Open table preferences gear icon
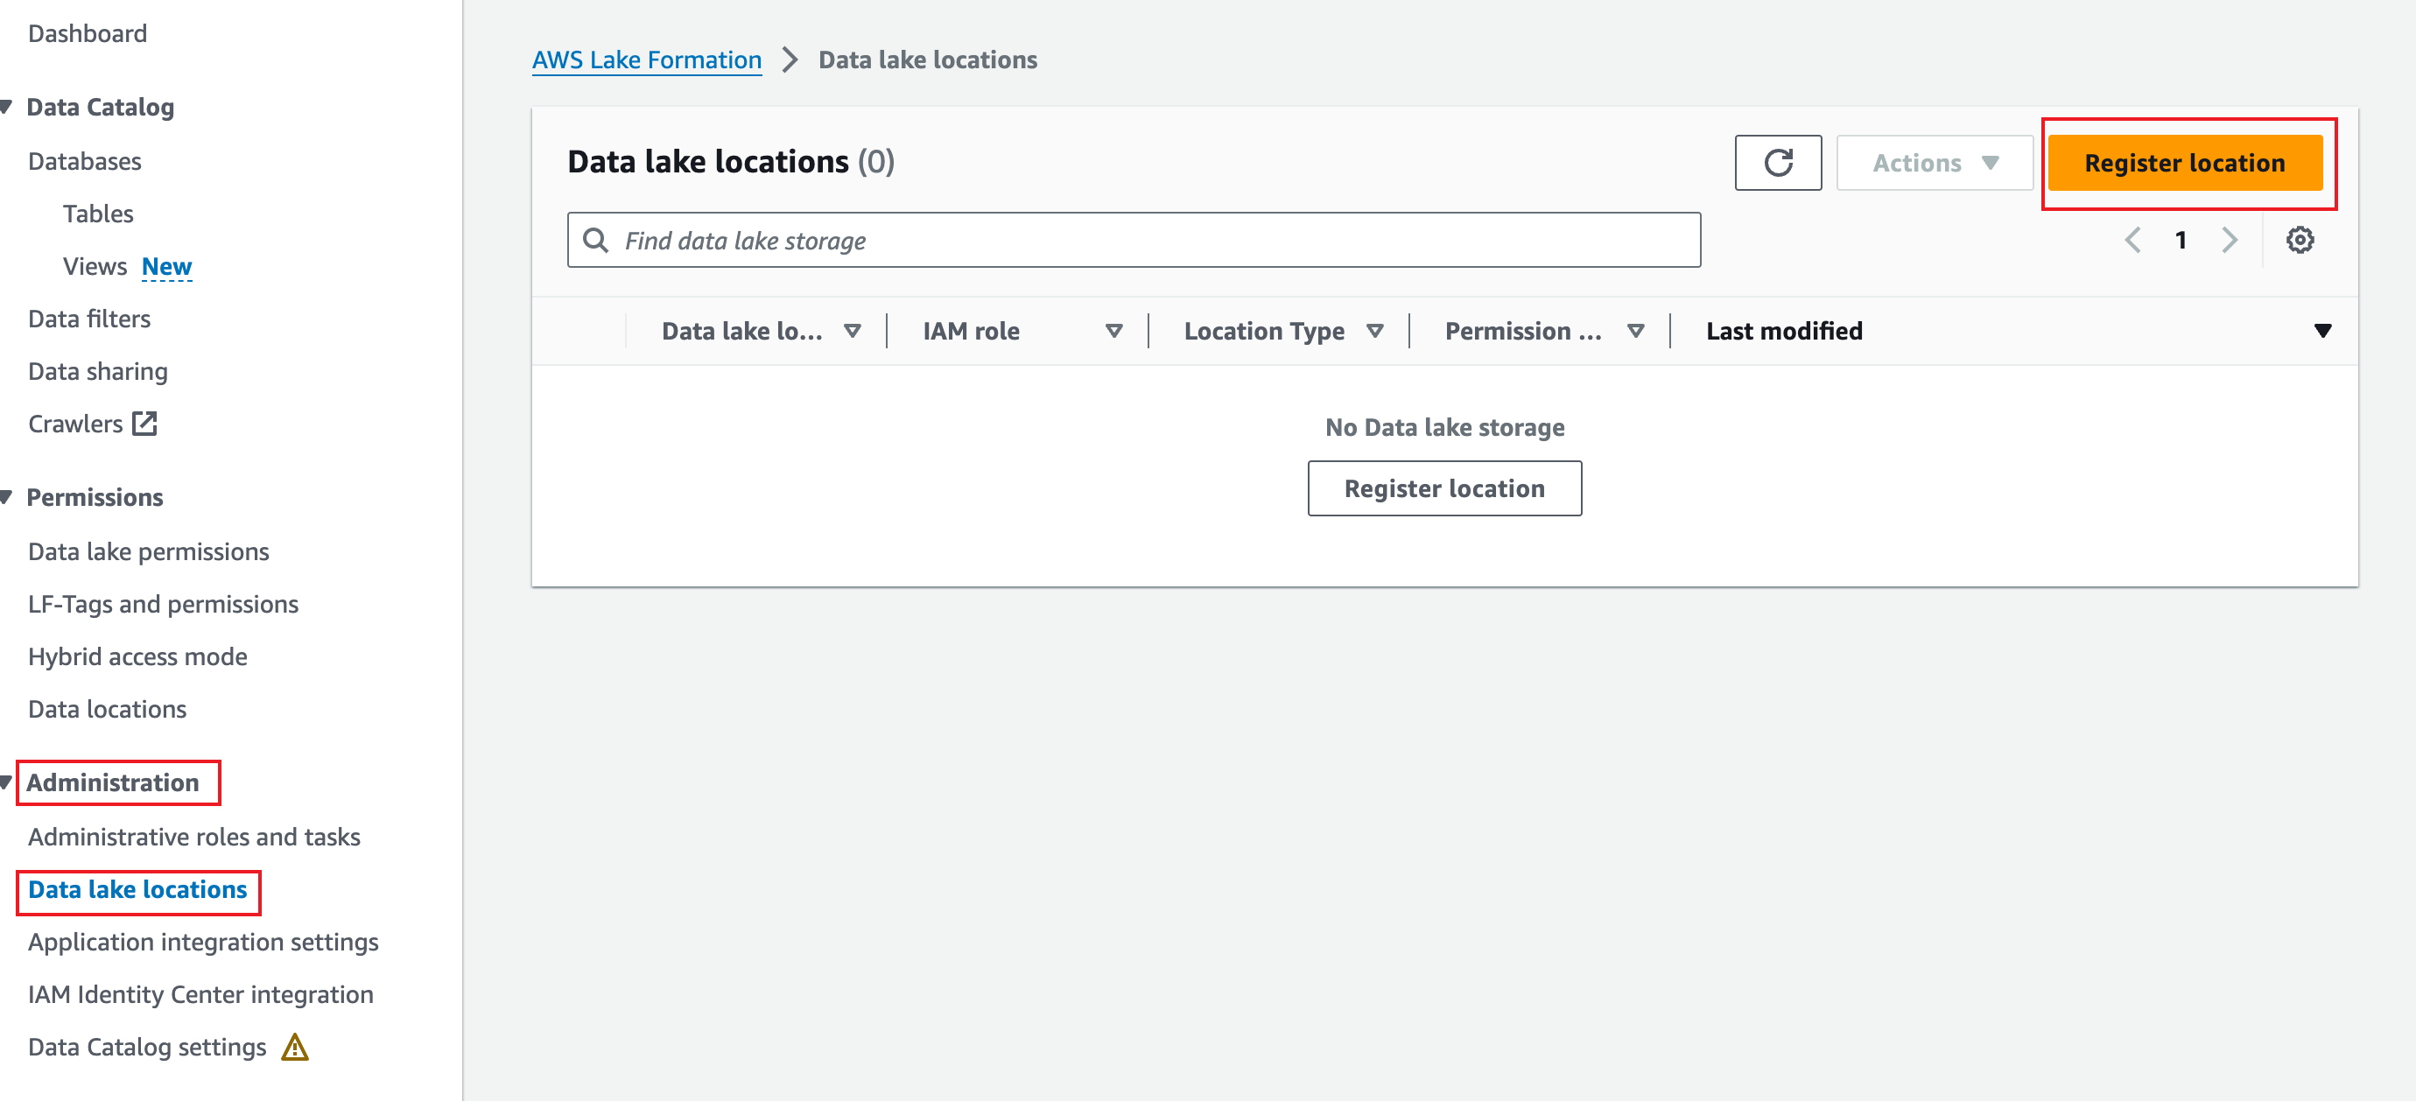The height and width of the screenshot is (1101, 2416). click(2299, 240)
